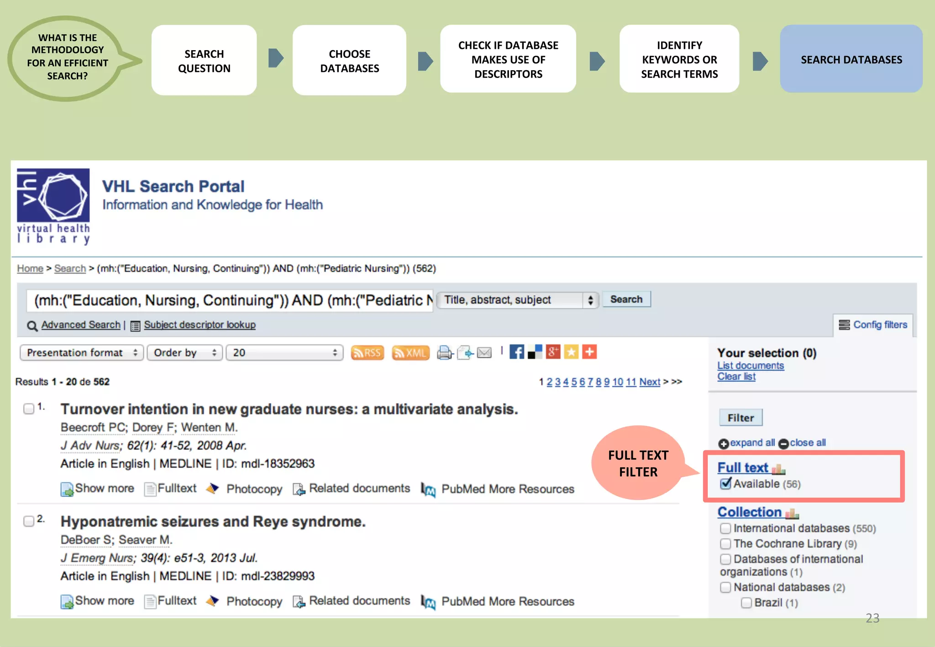This screenshot has height=647, width=935.
Task: Open title Turnover intention in new graduate nurses
Action: [289, 409]
